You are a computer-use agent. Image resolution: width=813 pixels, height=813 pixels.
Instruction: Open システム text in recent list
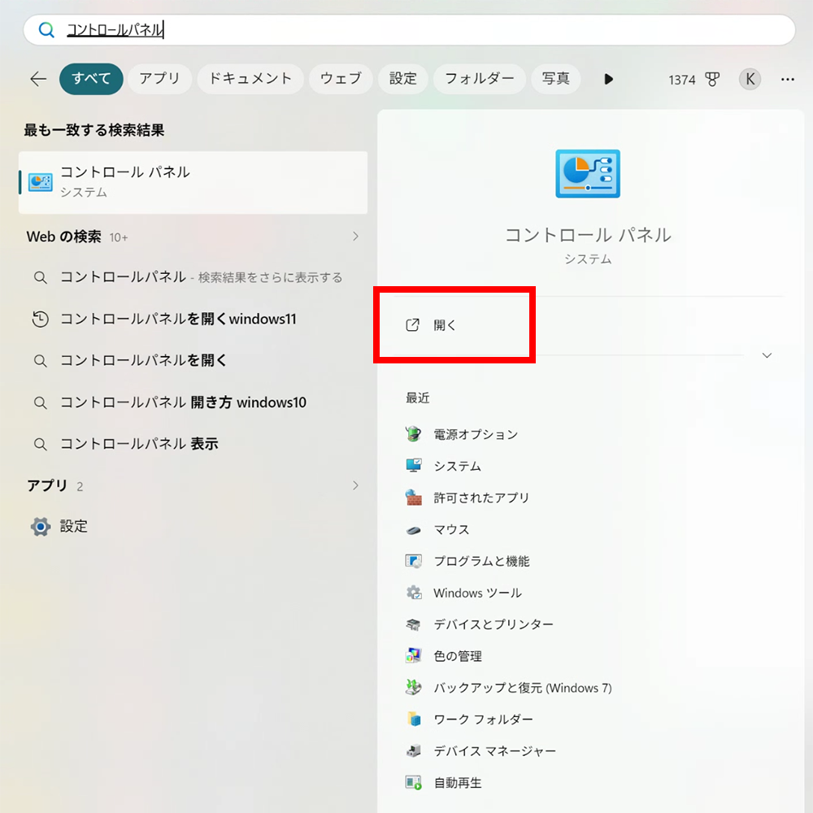tap(457, 466)
